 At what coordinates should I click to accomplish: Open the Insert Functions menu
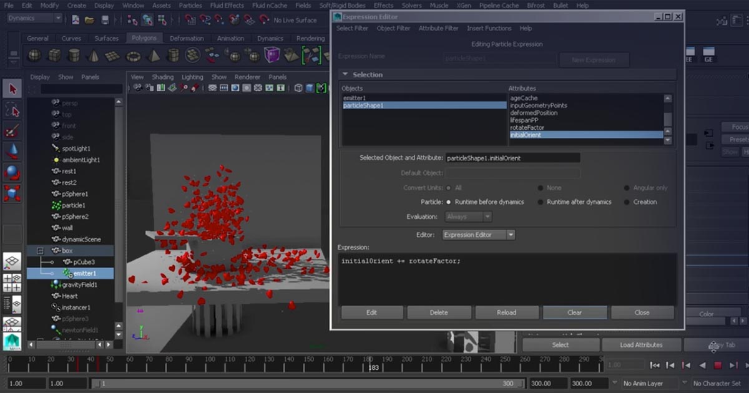[491, 28]
